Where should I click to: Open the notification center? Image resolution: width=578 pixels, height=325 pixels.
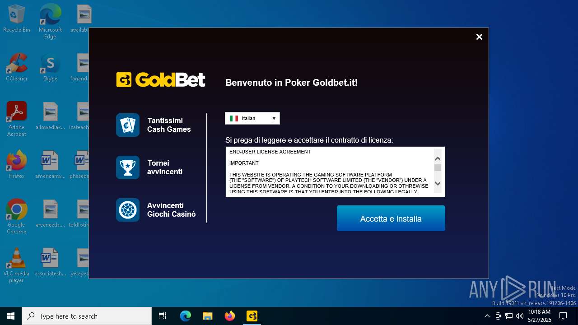pos(563,316)
